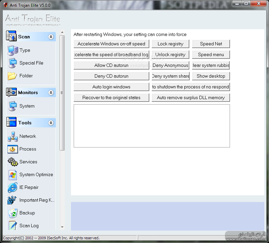The height and width of the screenshot is (243, 269).
Task: Click the Important Reg Keys cube icon
Action: pyautogui.click(x=12, y=200)
